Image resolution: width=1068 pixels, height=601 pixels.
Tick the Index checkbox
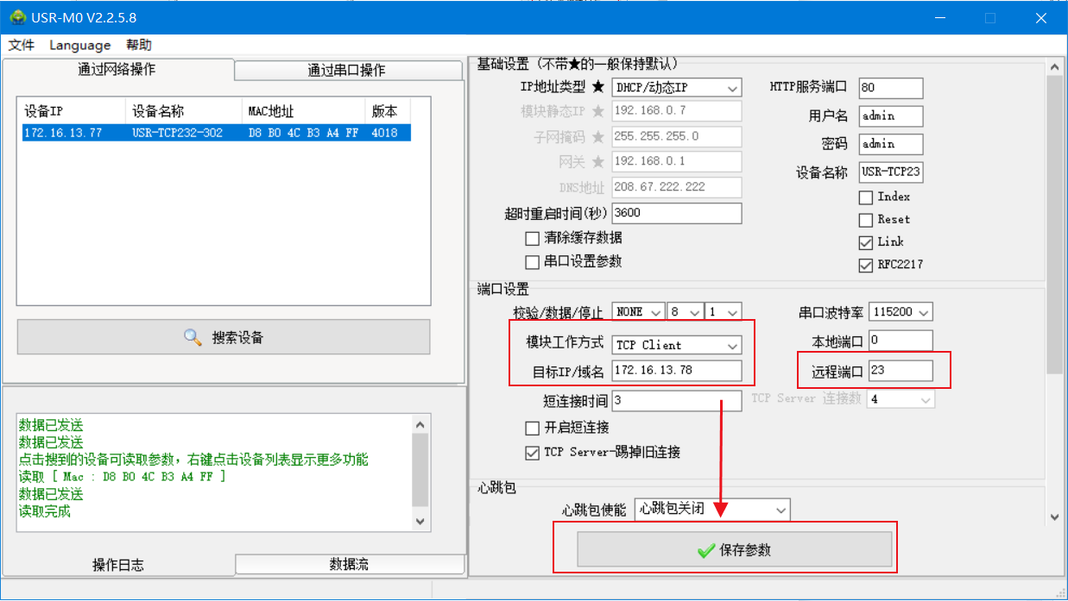pos(866,197)
